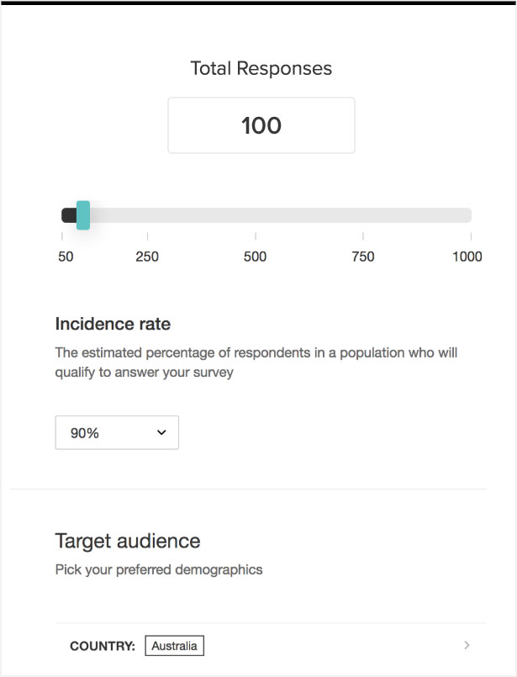Click the 750 label under the slider
The width and height of the screenshot is (517, 677).
pos(363,257)
